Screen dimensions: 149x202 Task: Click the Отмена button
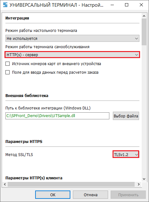[x=90, y=195]
